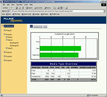Click the Google link in Links bar
This screenshot has height=97, width=107.
36,14
